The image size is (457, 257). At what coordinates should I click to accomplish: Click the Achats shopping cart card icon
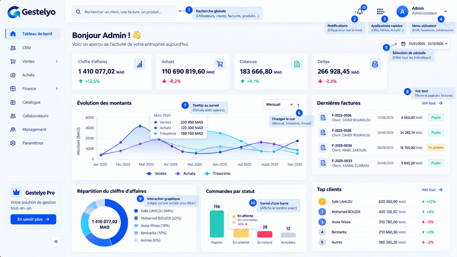(x=220, y=64)
